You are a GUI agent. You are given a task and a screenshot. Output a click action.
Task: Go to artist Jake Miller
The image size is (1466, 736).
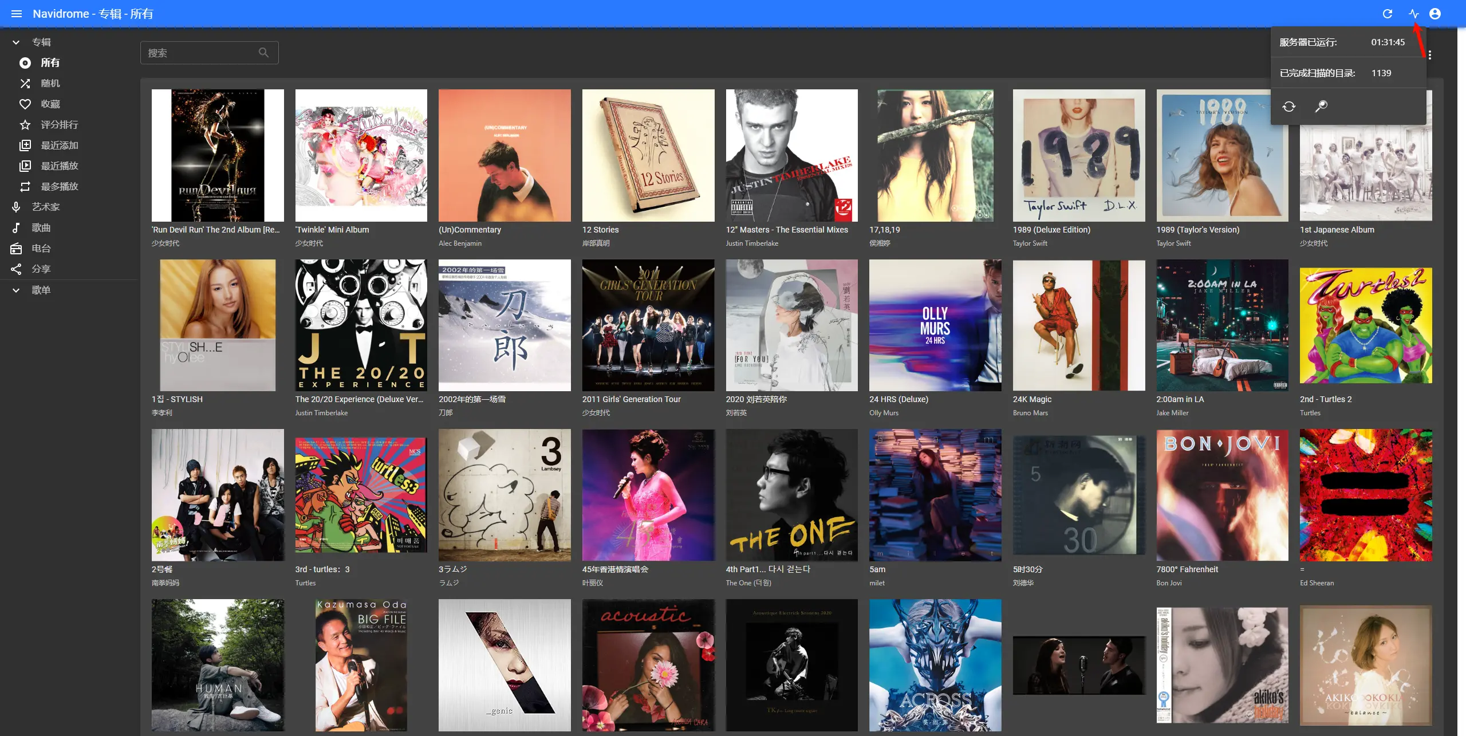(x=1172, y=413)
